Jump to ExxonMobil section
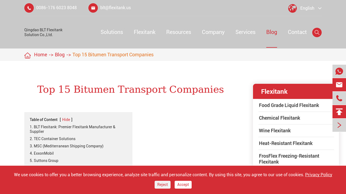Image resolution: width=346 pixels, height=194 pixels. pos(42,153)
